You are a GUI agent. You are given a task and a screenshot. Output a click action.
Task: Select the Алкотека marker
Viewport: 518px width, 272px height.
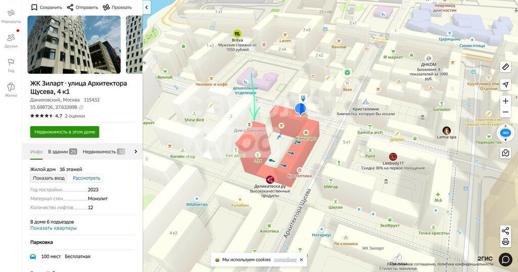269,225
